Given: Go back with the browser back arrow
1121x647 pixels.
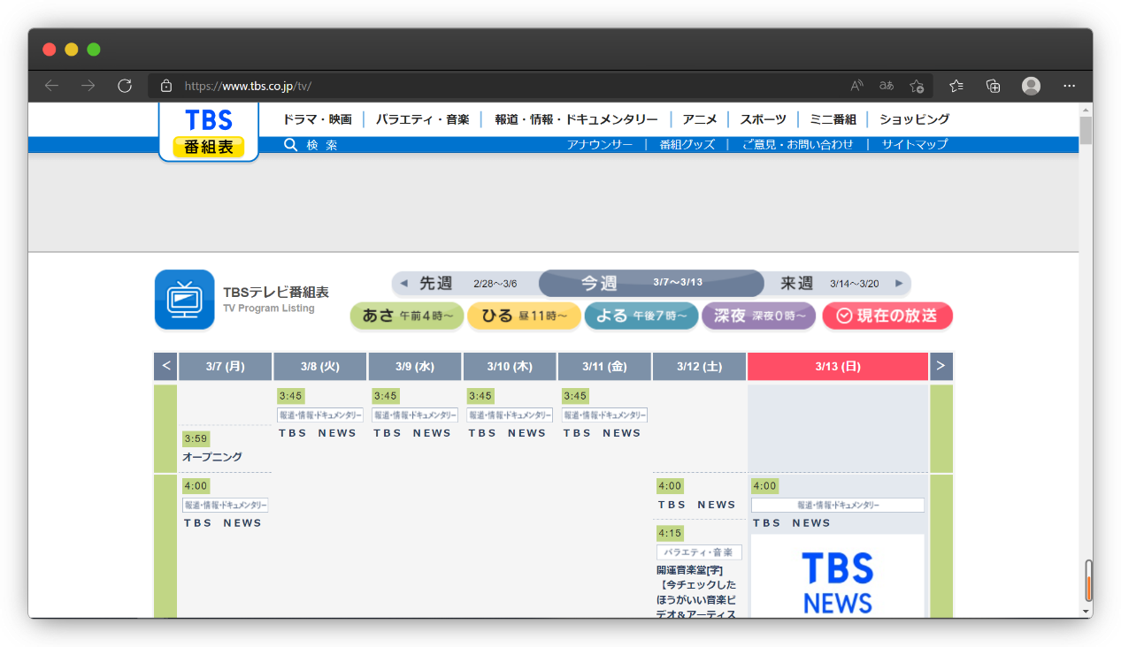Looking at the screenshot, I should pyautogui.click(x=51, y=86).
